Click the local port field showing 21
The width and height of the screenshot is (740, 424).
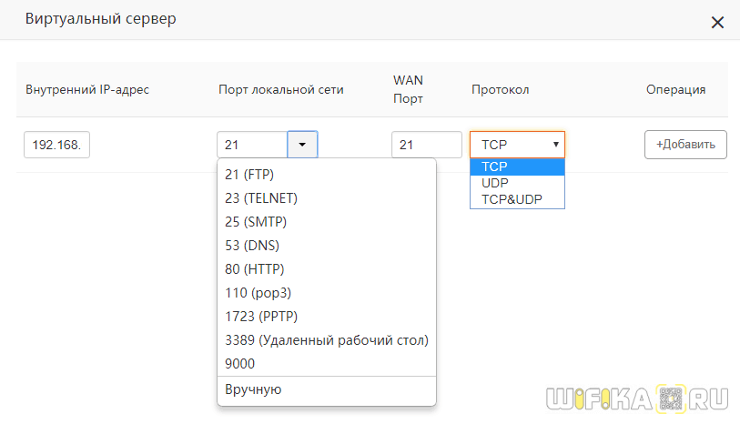(252, 145)
